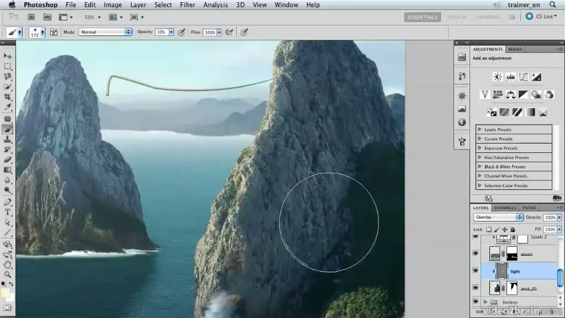Open the CS Live button
The height and width of the screenshot is (318, 565).
click(541, 17)
